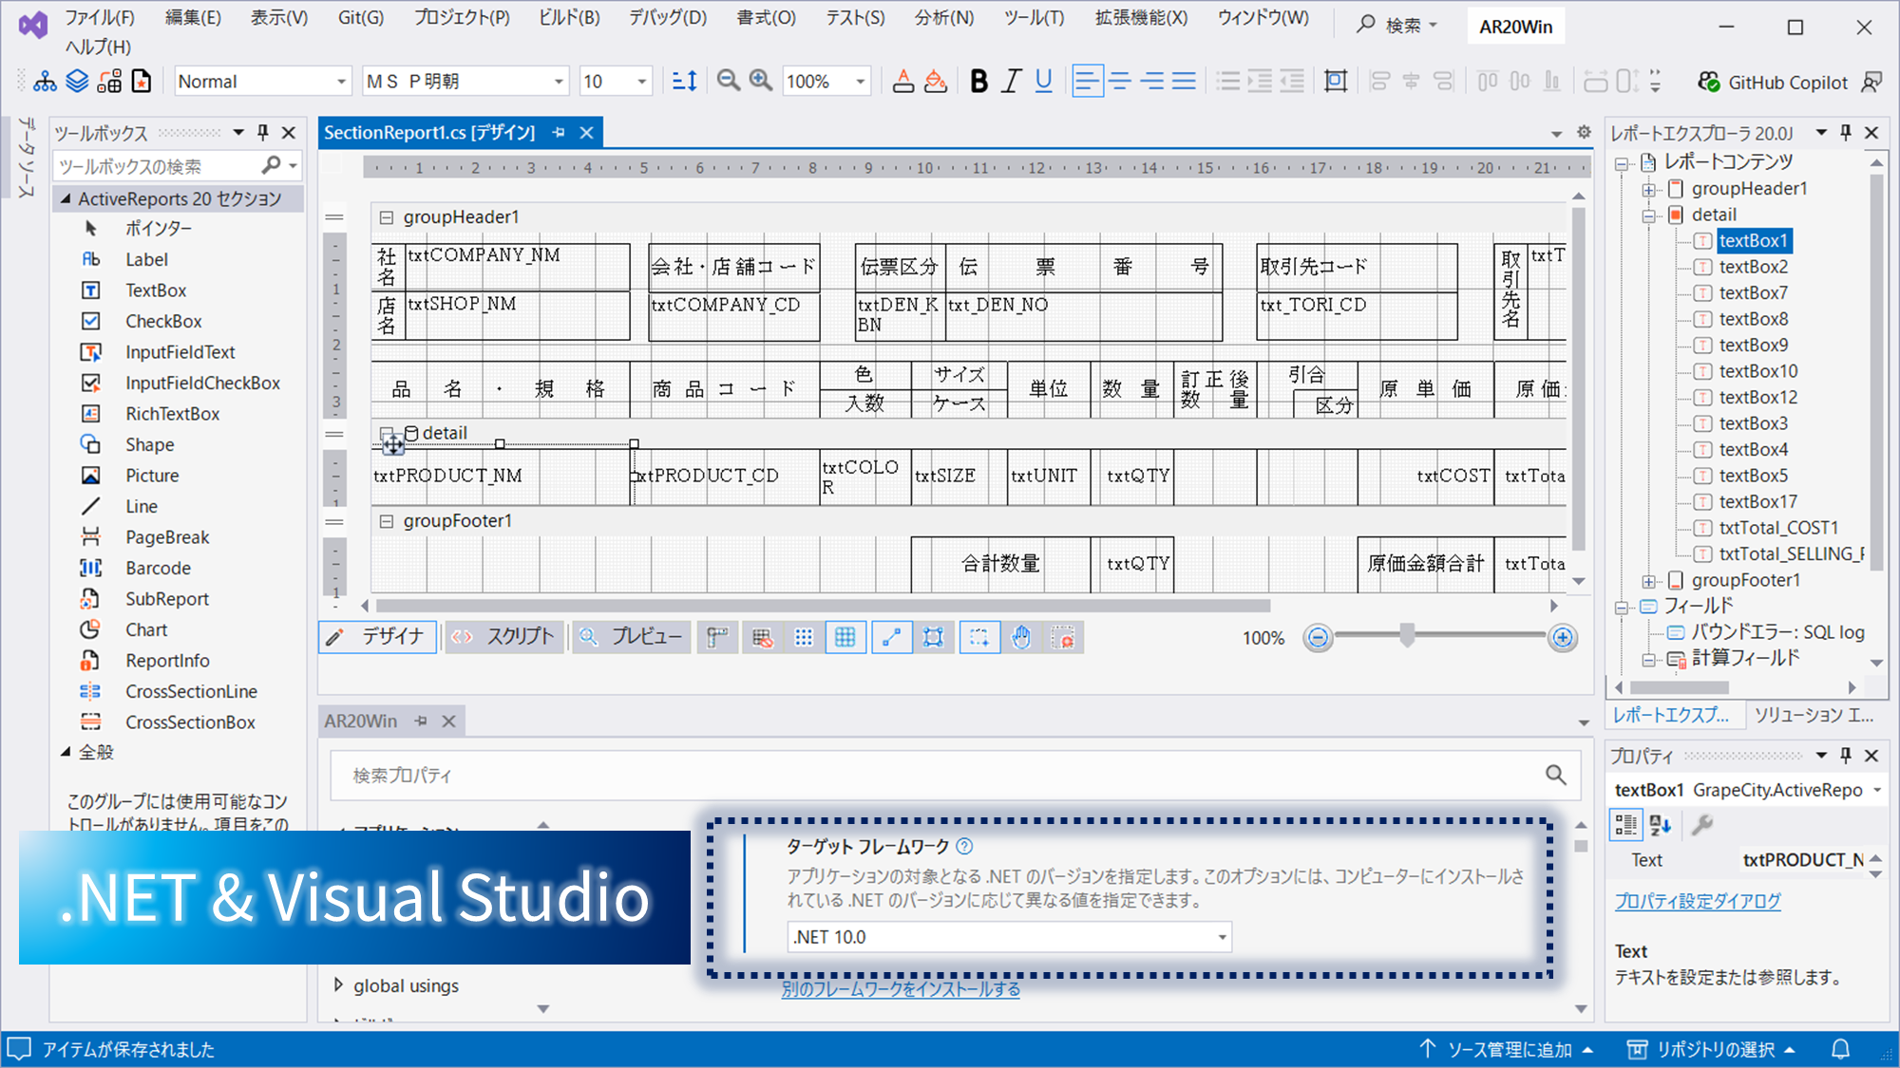Select the Barcode tool in toolbox
Image resolution: width=1900 pixels, height=1068 pixels.
158,568
